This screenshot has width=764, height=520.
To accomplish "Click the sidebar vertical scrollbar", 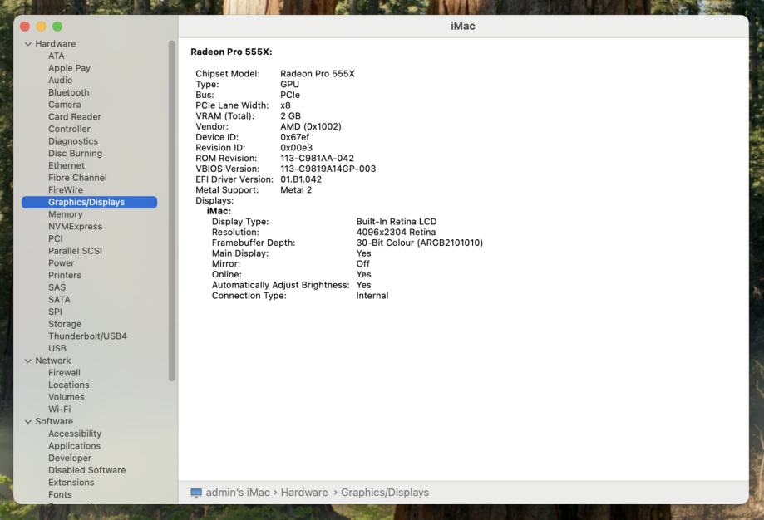I will pos(171,211).
